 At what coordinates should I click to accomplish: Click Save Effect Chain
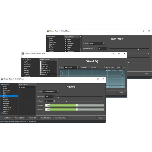point(46,118)
